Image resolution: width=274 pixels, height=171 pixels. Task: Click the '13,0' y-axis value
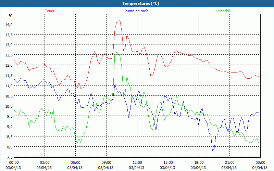(9, 45)
